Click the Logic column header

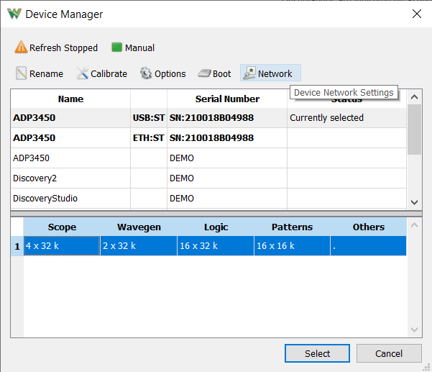point(216,227)
